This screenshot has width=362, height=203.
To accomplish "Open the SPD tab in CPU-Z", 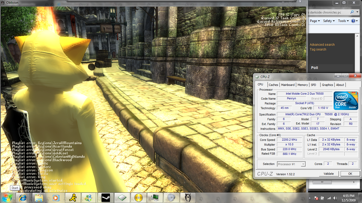I will tap(313, 85).
